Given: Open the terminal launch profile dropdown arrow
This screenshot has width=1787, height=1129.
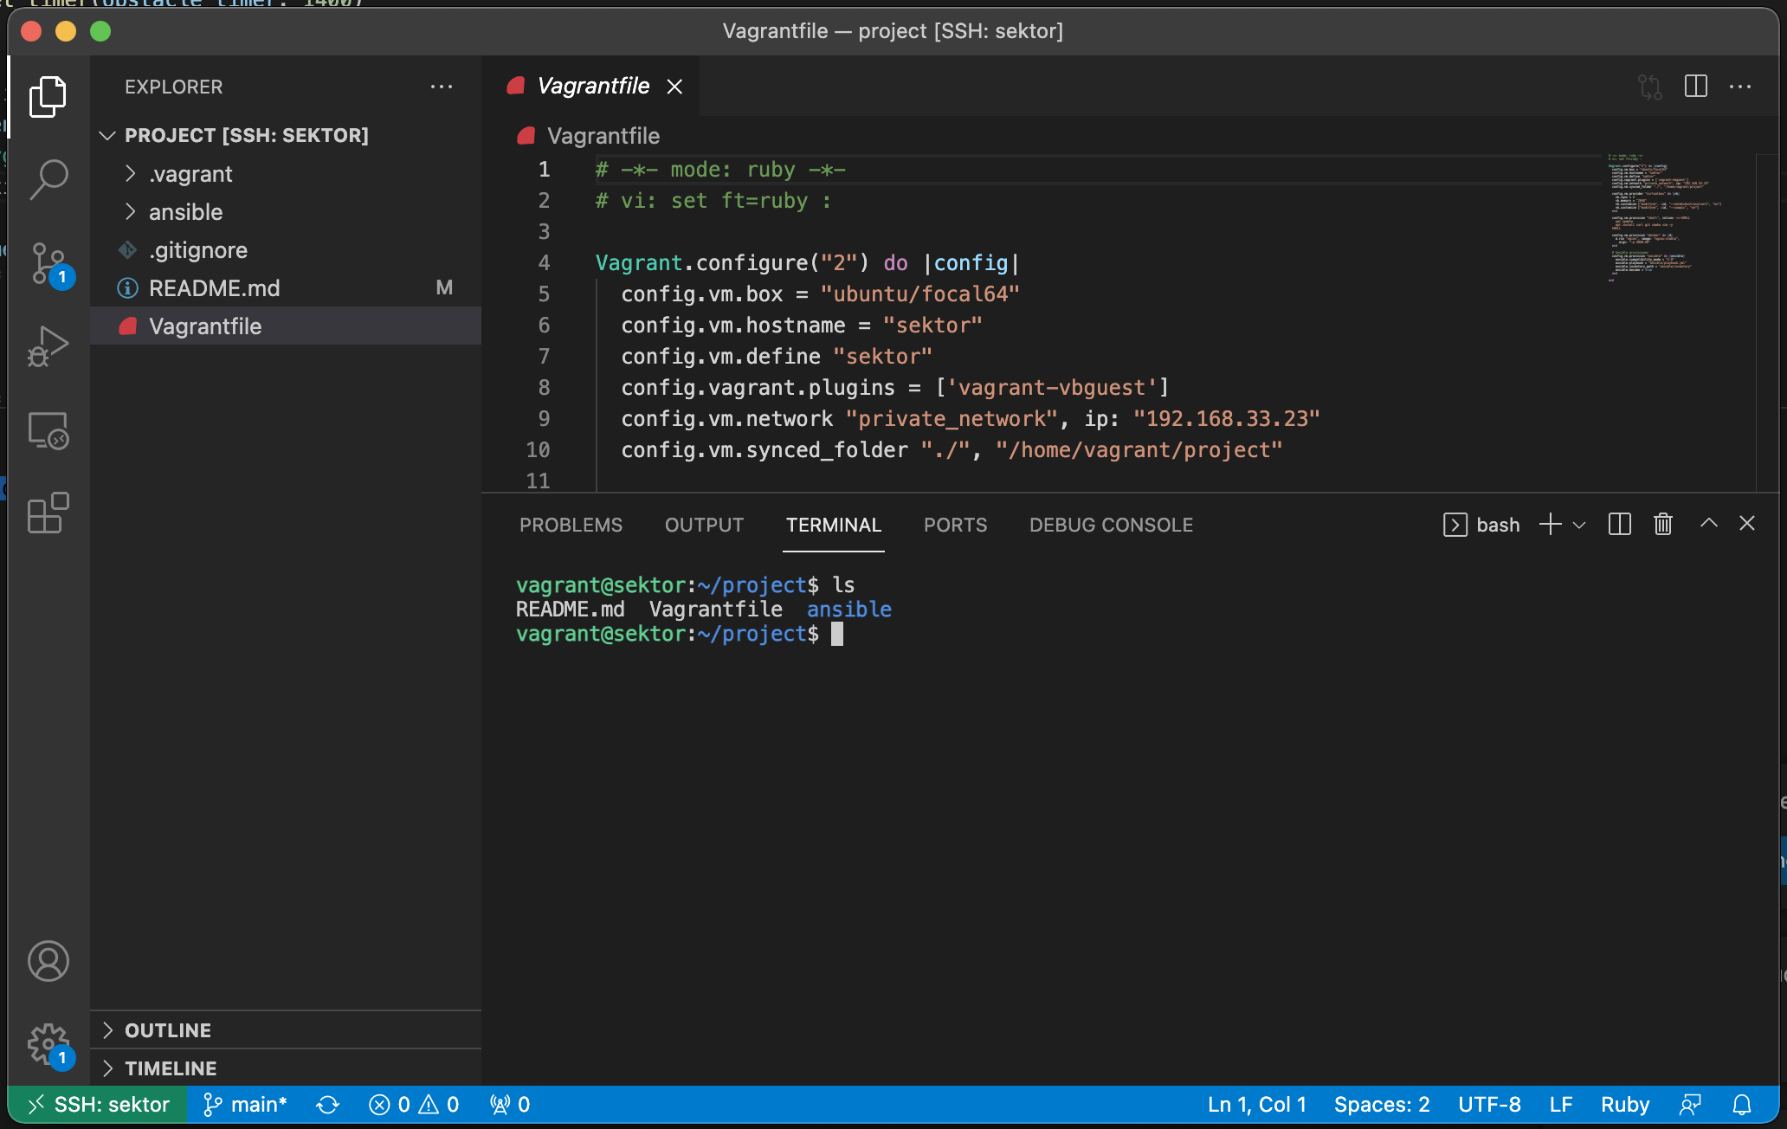Looking at the screenshot, I should click(x=1579, y=525).
